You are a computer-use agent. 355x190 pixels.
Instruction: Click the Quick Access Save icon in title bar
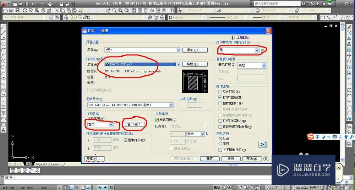point(27,4)
